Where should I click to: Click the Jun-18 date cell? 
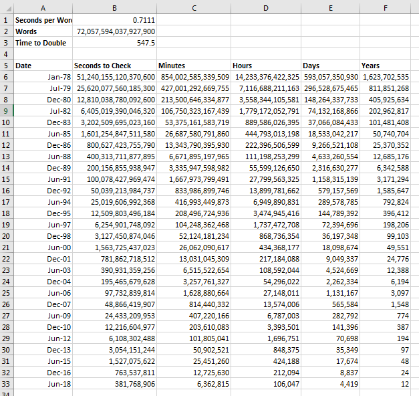coord(43,384)
